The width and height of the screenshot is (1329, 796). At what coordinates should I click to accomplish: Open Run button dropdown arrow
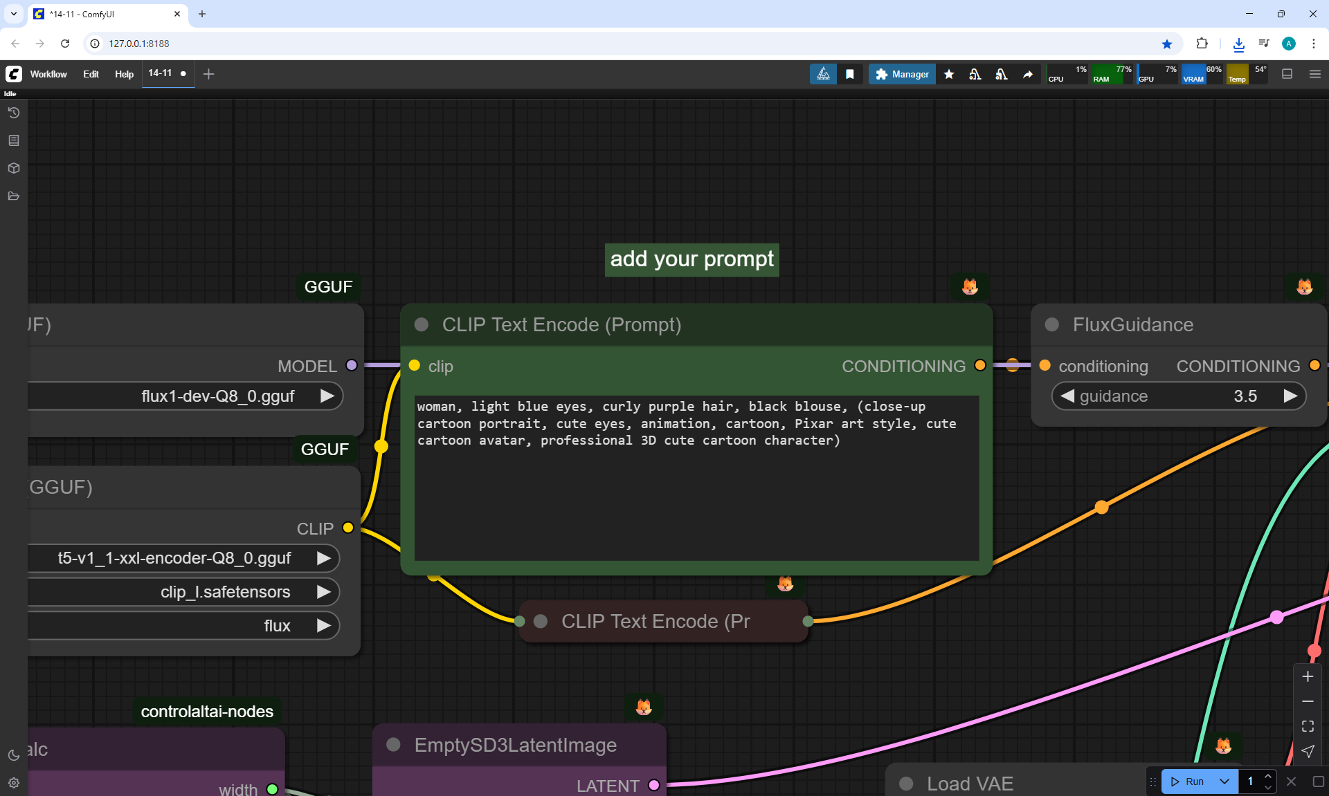1224,781
